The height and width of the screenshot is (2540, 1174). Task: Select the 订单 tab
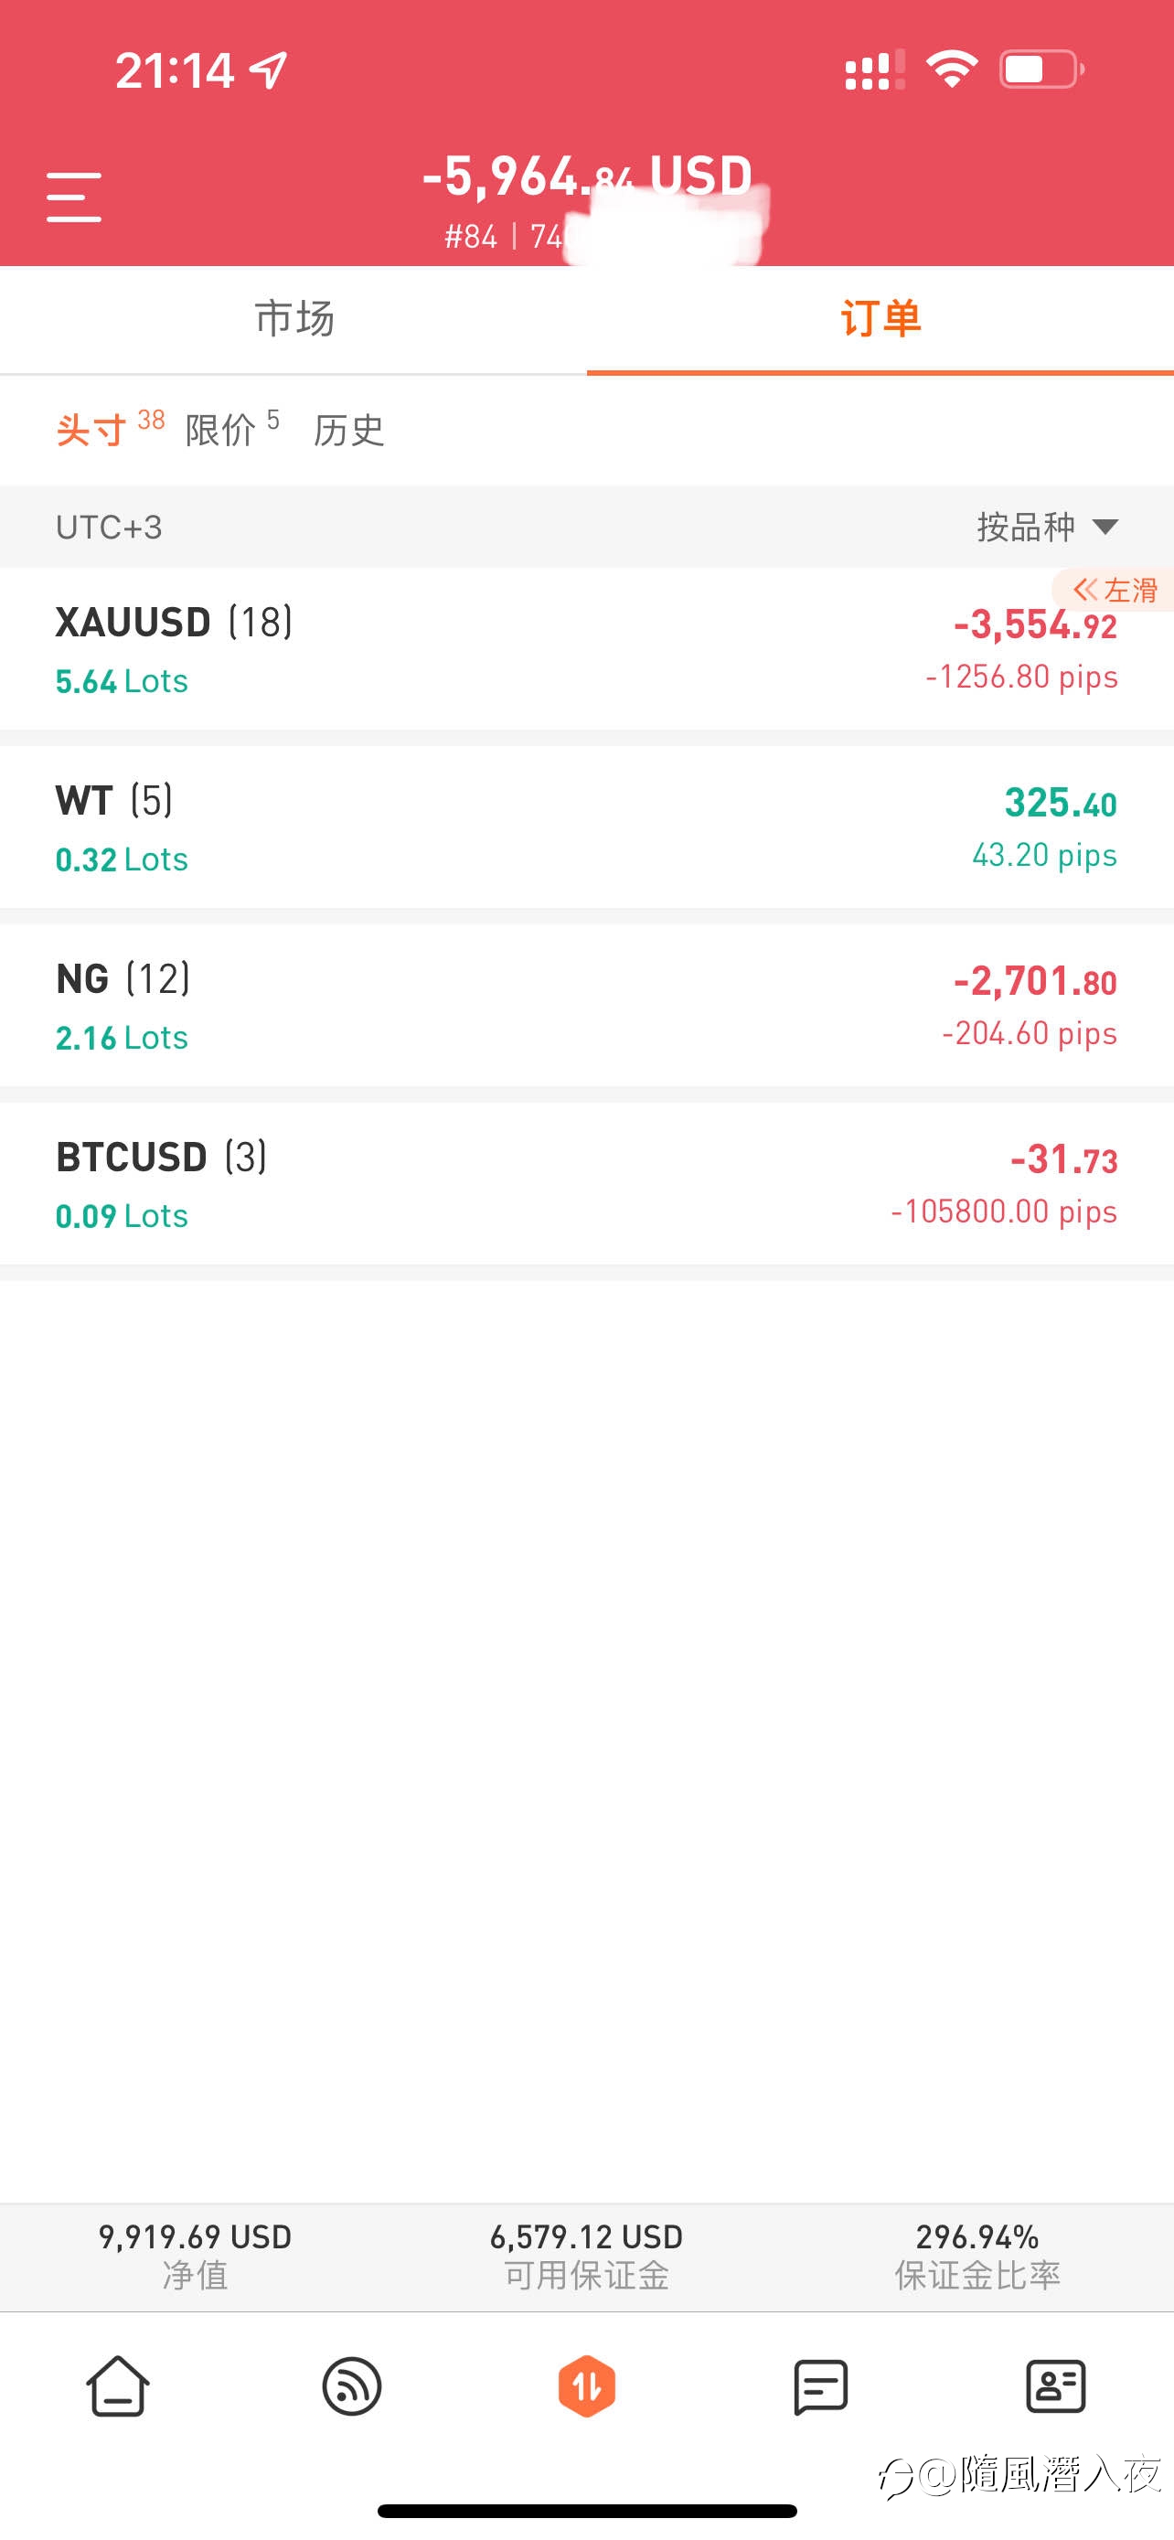tap(880, 318)
